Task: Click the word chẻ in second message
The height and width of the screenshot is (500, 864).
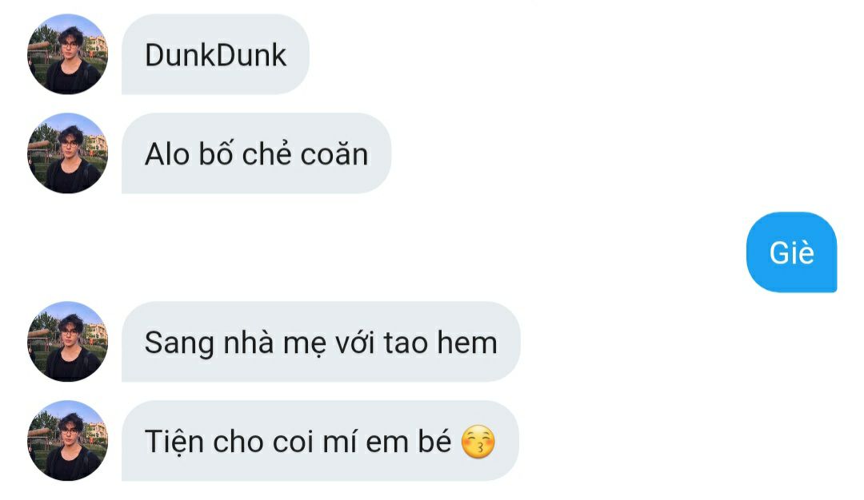Action: click(266, 154)
